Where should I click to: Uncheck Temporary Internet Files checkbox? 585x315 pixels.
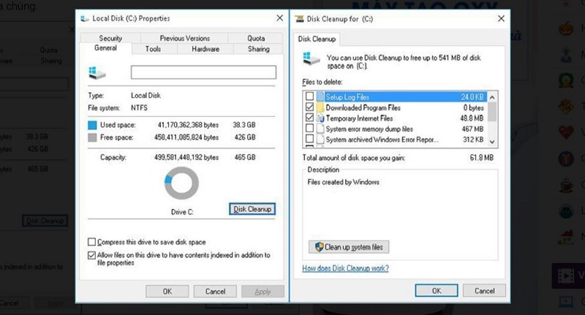tap(309, 118)
